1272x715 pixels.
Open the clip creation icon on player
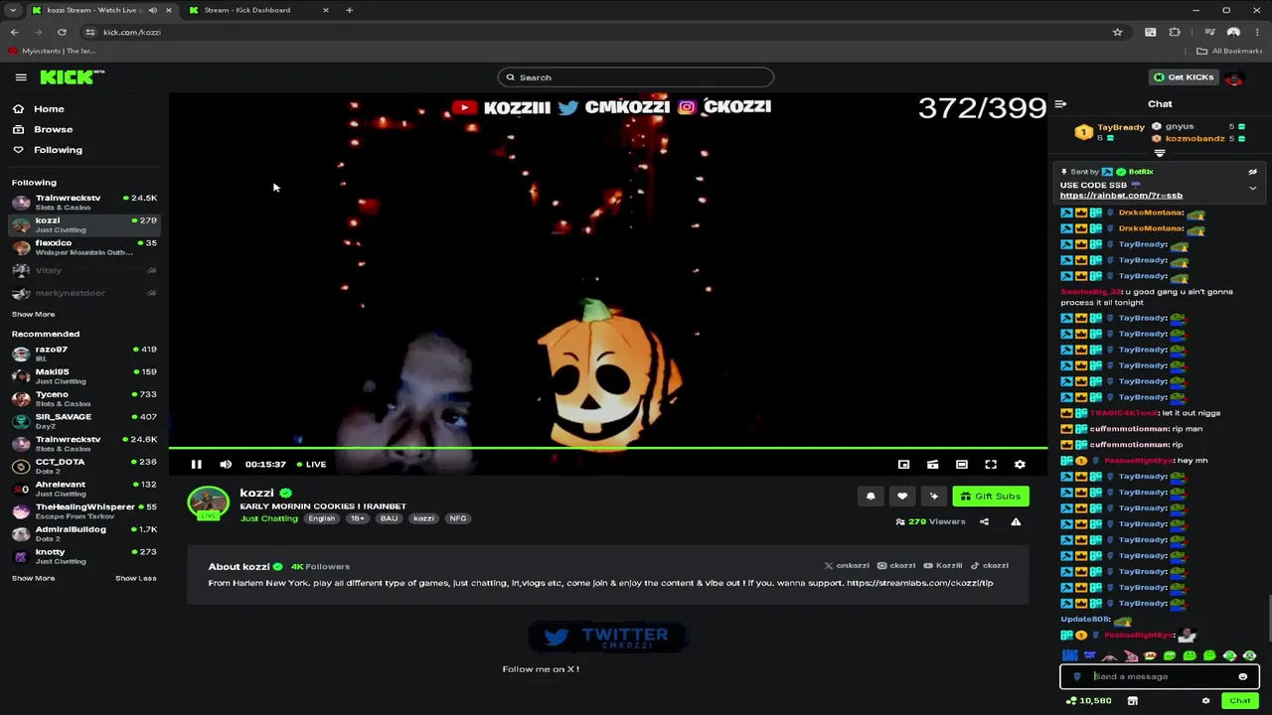(x=932, y=464)
